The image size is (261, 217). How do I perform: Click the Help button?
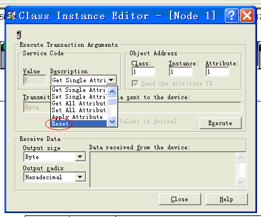point(227,199)
